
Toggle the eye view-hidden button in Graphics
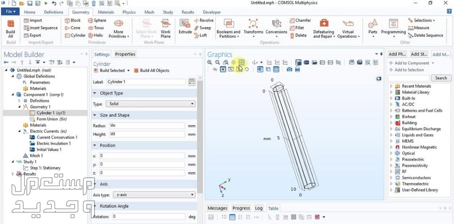223,70
